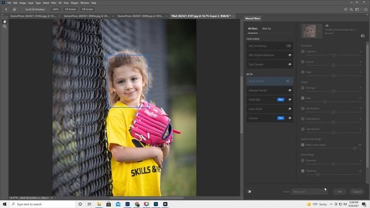Enable the Surprise checkbox

(x=303, y=62)
